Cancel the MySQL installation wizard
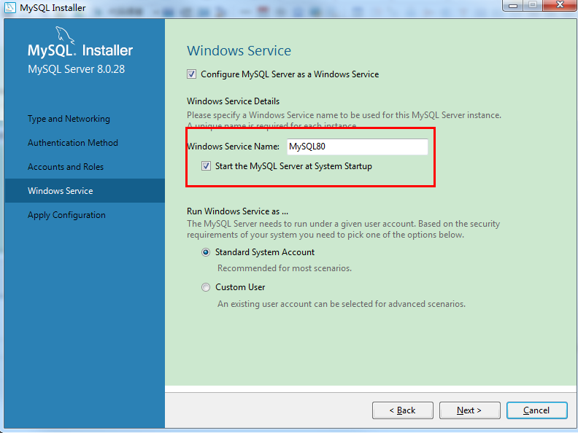The image size is (578, 433). pyautogui.click(x=536, y=410)
